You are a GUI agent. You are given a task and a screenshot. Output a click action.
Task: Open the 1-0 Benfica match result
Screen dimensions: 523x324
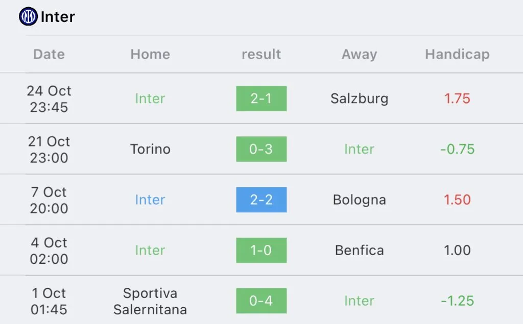point(261,251)
